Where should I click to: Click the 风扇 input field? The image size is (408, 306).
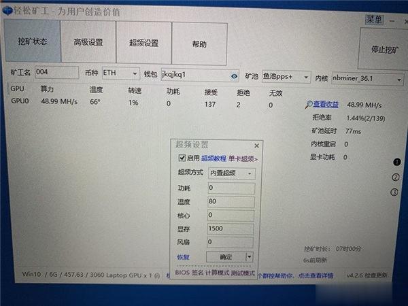[x=230, y=242]
